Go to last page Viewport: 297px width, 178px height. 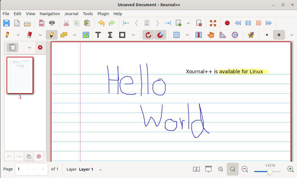coord(168,23)
